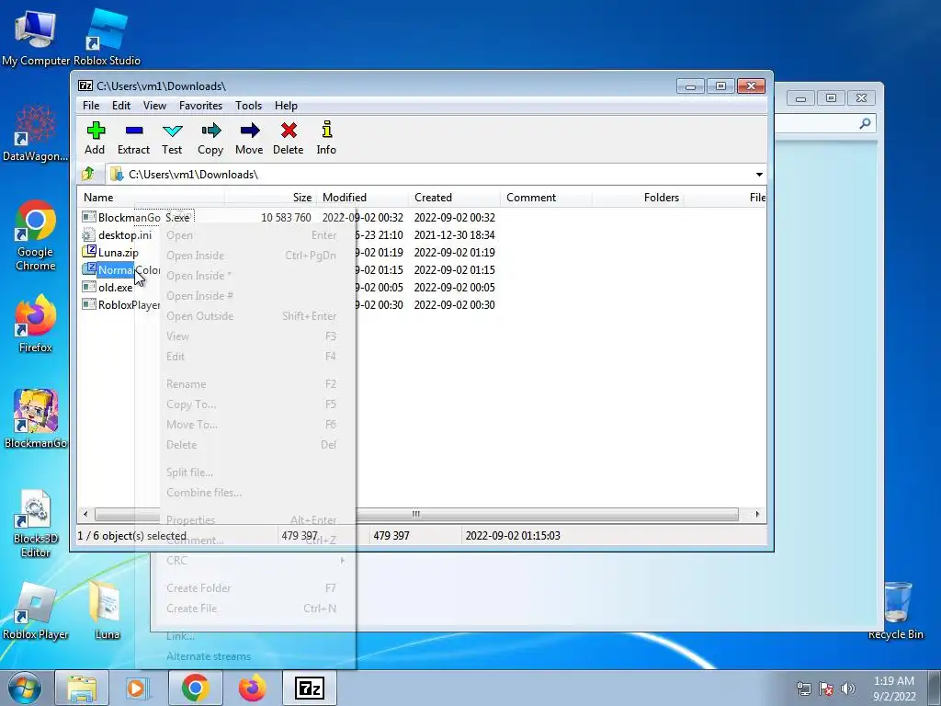Open the Edit menu
The height and width of the screenshot is (706, 941).
pyautogui.click(x=121, y=106)
